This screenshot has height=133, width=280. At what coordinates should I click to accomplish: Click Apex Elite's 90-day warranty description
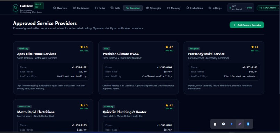tap(51, 87)
